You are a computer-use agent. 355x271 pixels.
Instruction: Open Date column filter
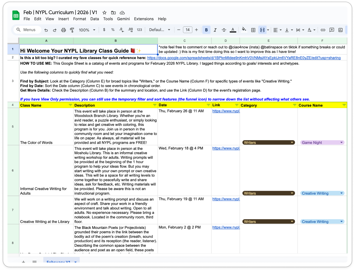click(209, 105)
